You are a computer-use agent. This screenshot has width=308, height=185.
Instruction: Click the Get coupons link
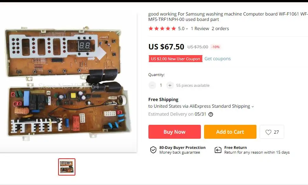[x=218, y=59]
